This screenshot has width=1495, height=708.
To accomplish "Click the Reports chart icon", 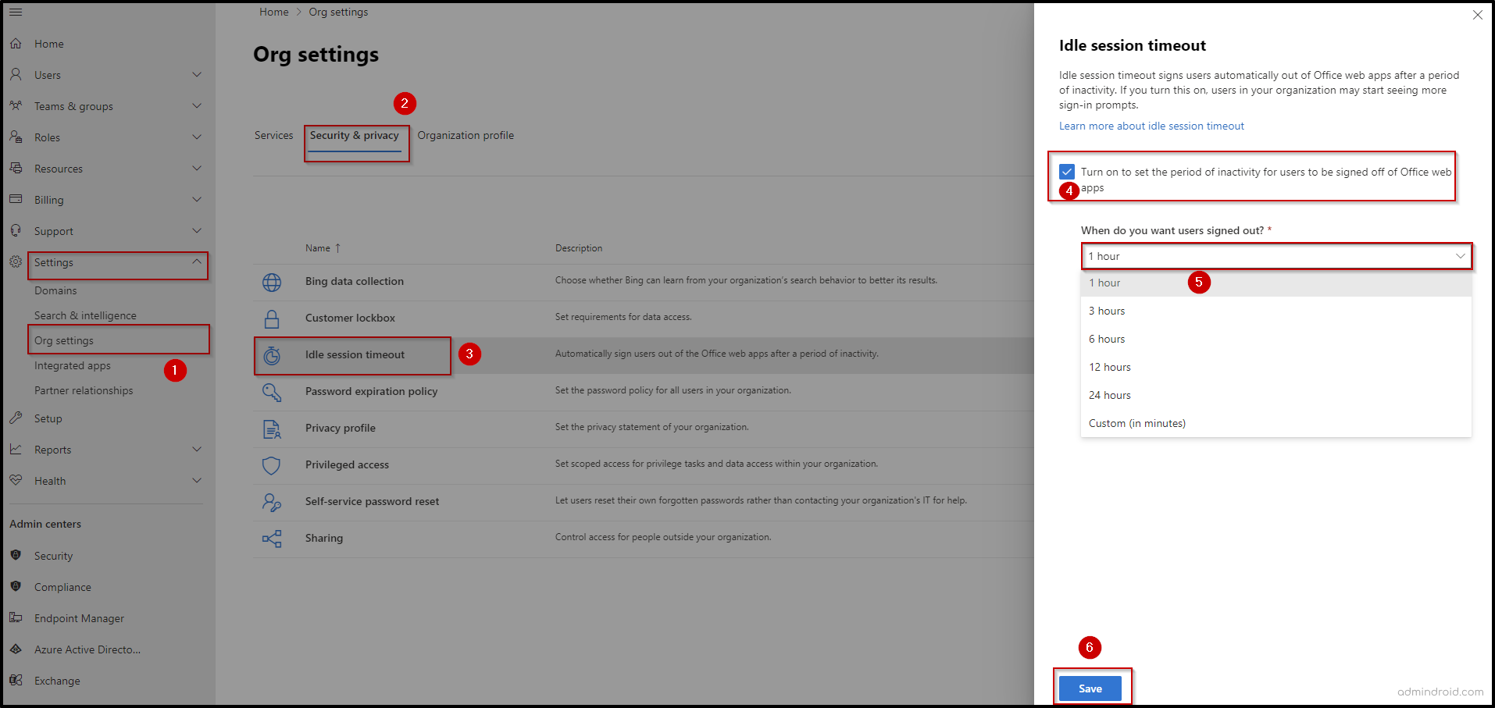I will (16, 450).
